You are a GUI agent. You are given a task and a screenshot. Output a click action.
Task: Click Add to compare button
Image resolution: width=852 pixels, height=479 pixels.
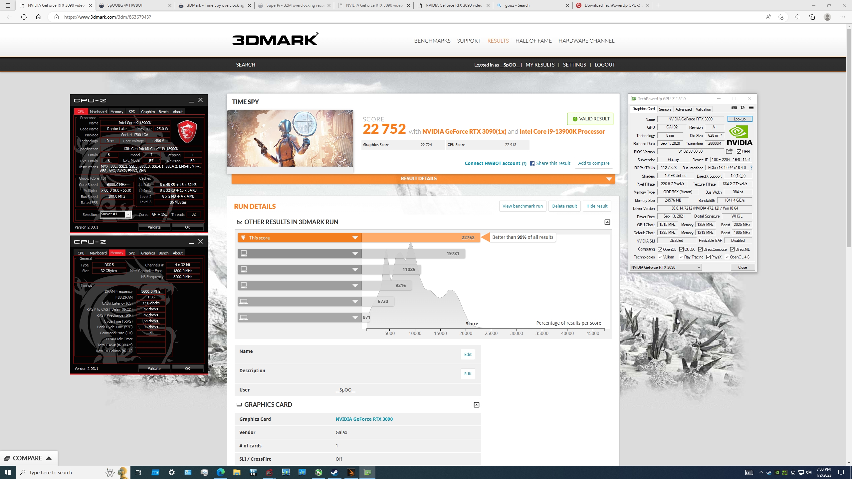point(594,163)
